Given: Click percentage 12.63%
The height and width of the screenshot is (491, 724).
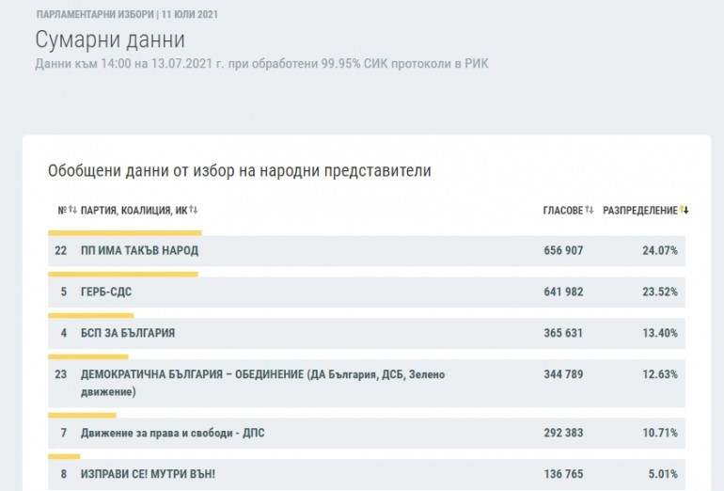Looking at the screenshot, I should pos(660,374).
